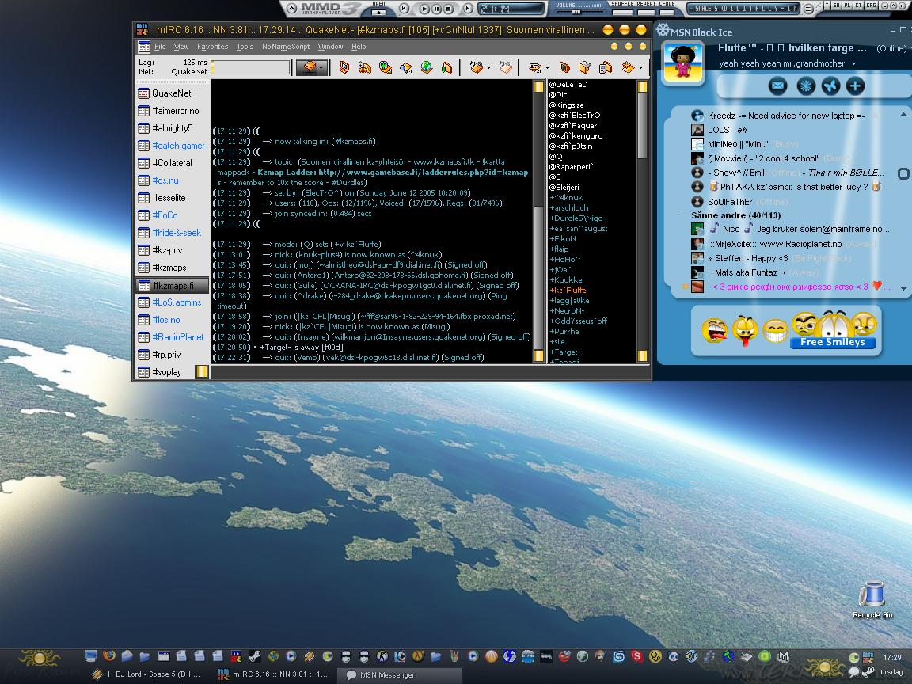Click the Steam icon in quick launch

pyautogui.click(x=254, y=656)
